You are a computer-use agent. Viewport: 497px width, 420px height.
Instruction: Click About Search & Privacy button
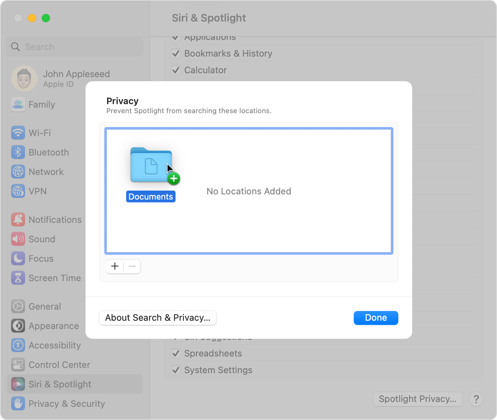coord(158,318)
